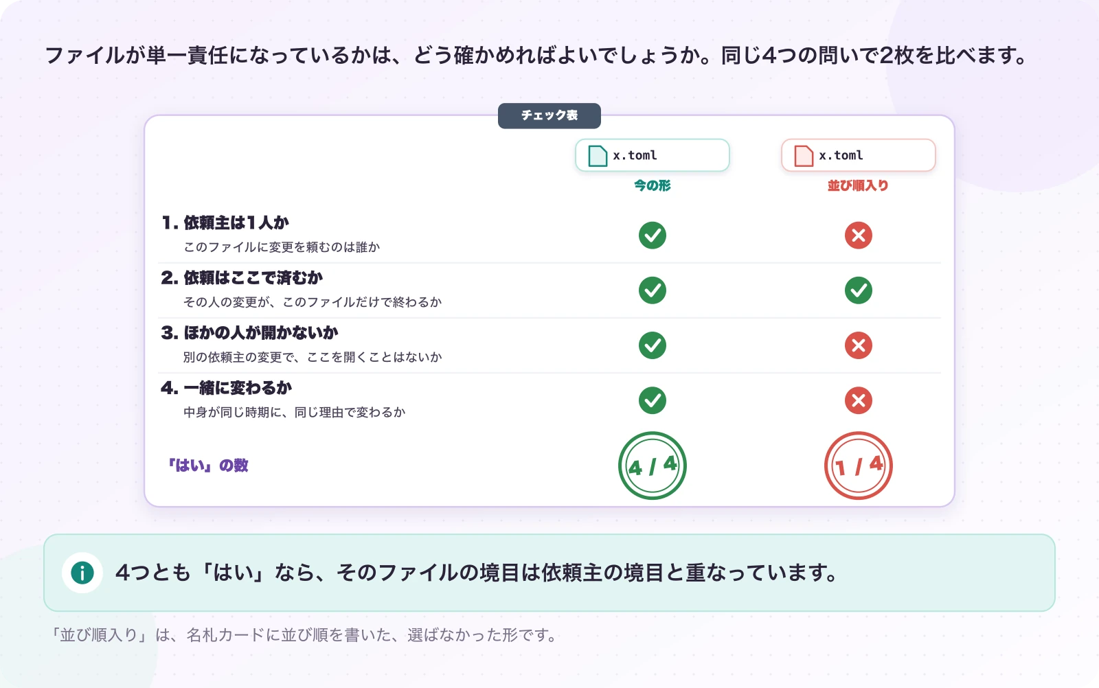Click the 並び順入り column label
Image resolution: width=1099 pixels, height=688 pixels.
[858, 185]
